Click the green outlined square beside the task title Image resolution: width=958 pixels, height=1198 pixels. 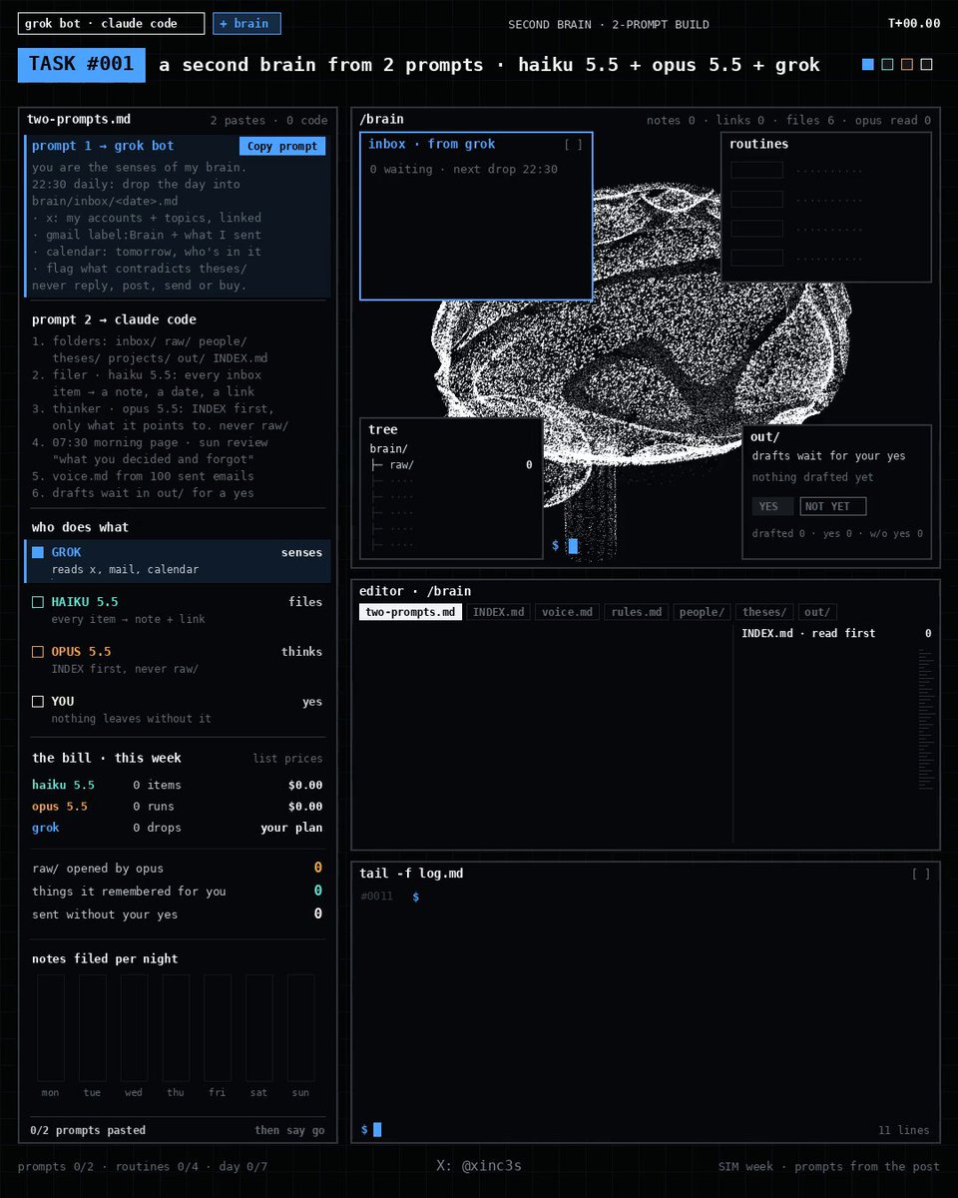pyautogui.click(x=887, y=65)
